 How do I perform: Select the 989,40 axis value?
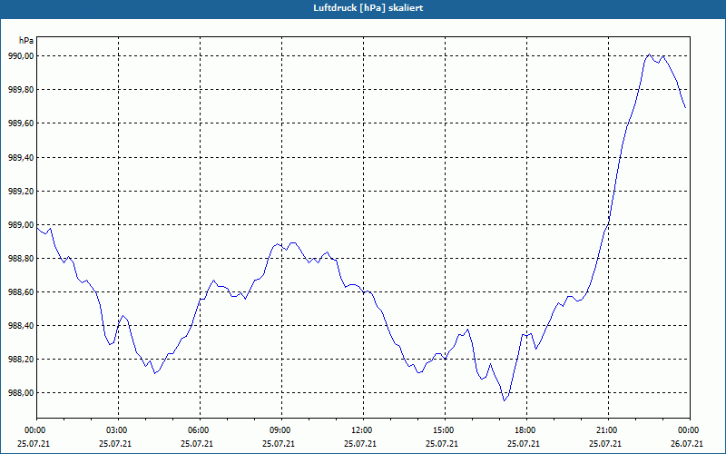click(21, 157)
